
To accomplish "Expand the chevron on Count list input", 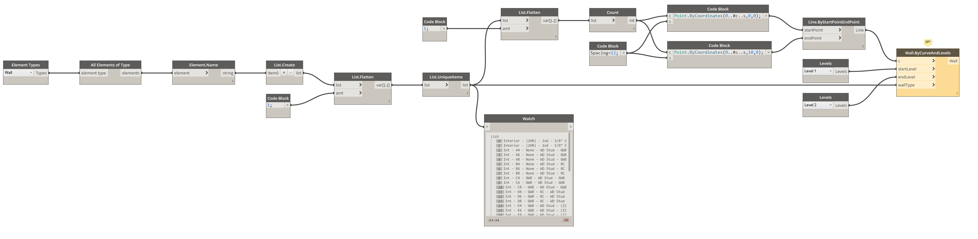I will pyautogui.click(x=613, y=20).
